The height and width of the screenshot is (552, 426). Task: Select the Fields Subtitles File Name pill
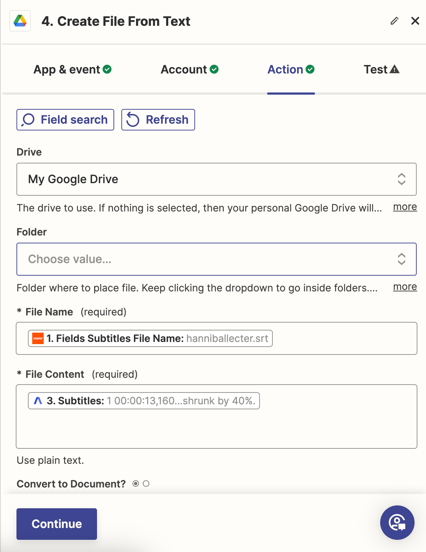coord(150,338)
